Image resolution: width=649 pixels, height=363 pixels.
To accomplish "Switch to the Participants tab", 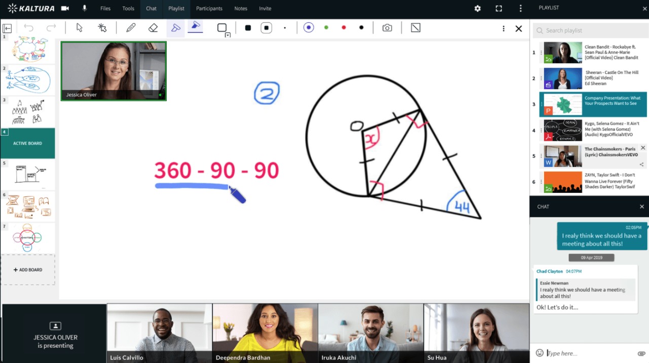I will click(209, 8).
